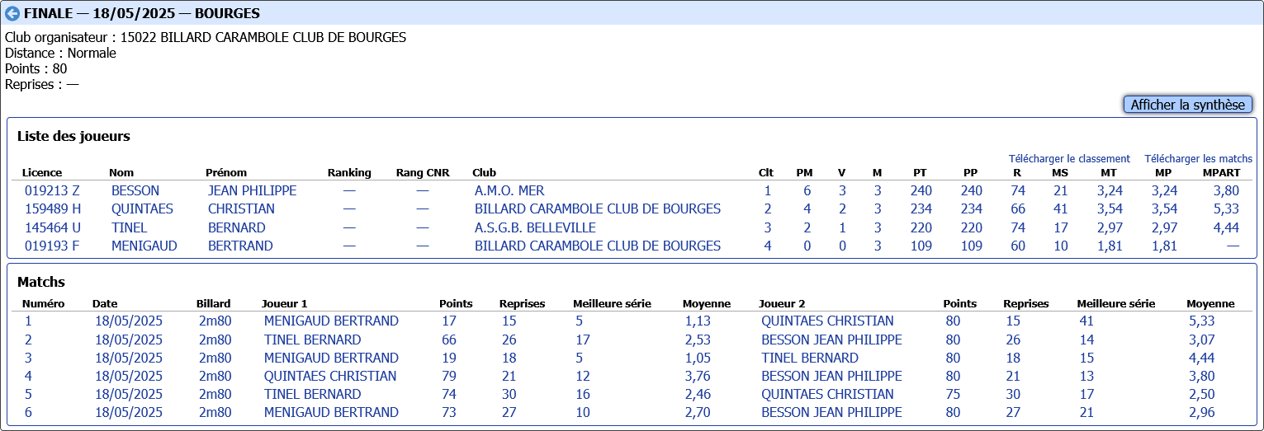Click the Club organisateur line text
Screen dimensions: 1264x431
pyautogui.click(x=206, y=38)
